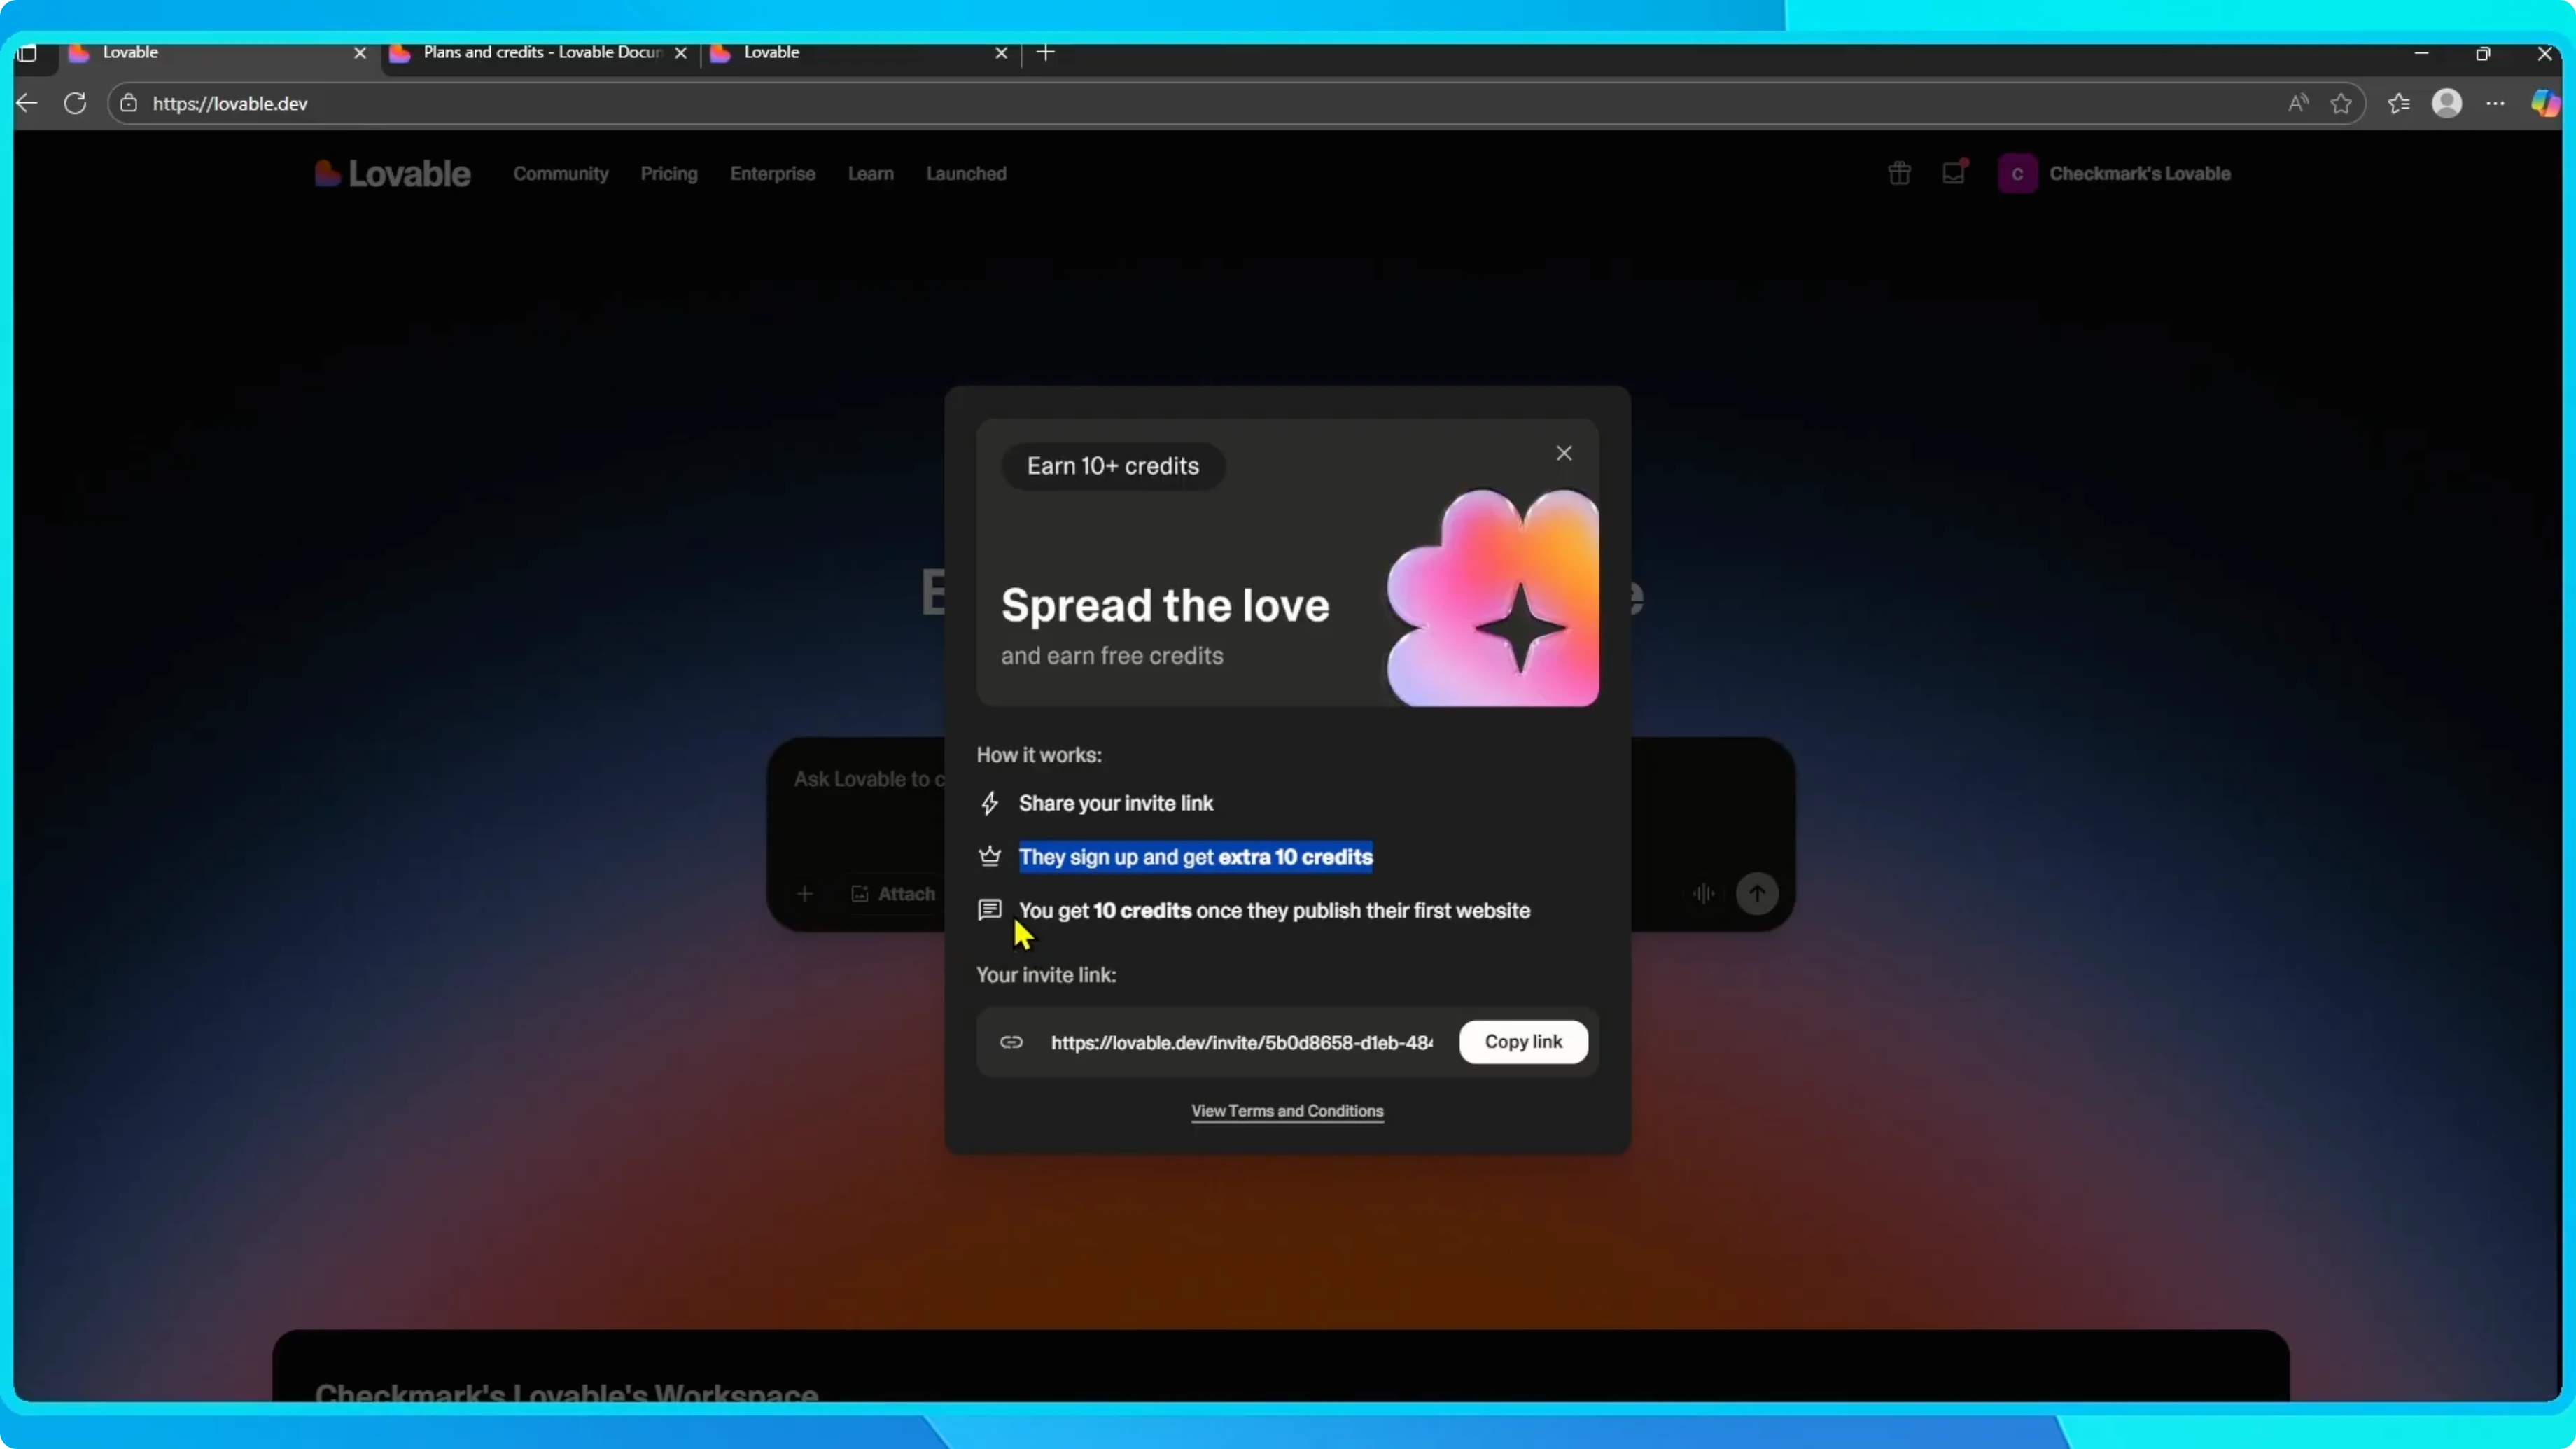
Task: Click the chain link icon in the invite field
Action: (1011, 1042)
